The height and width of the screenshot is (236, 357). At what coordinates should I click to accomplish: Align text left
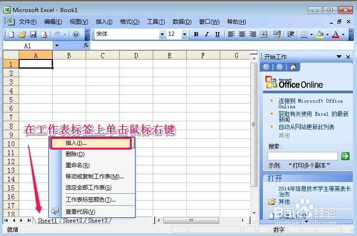coord(231,34)
